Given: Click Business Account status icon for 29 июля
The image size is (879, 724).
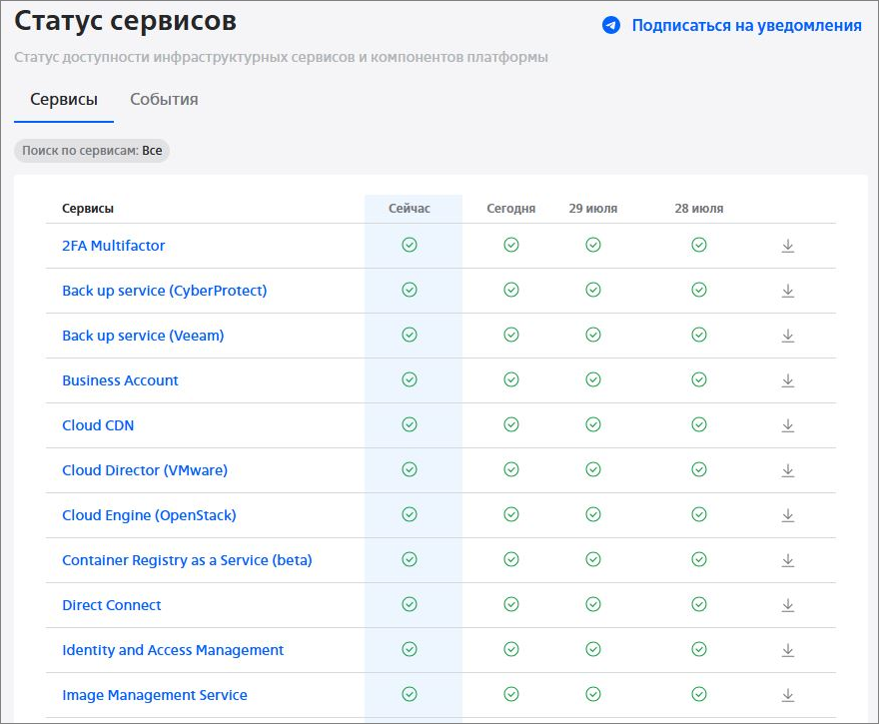Looking at the screenshot, I should tap(593, 379).
